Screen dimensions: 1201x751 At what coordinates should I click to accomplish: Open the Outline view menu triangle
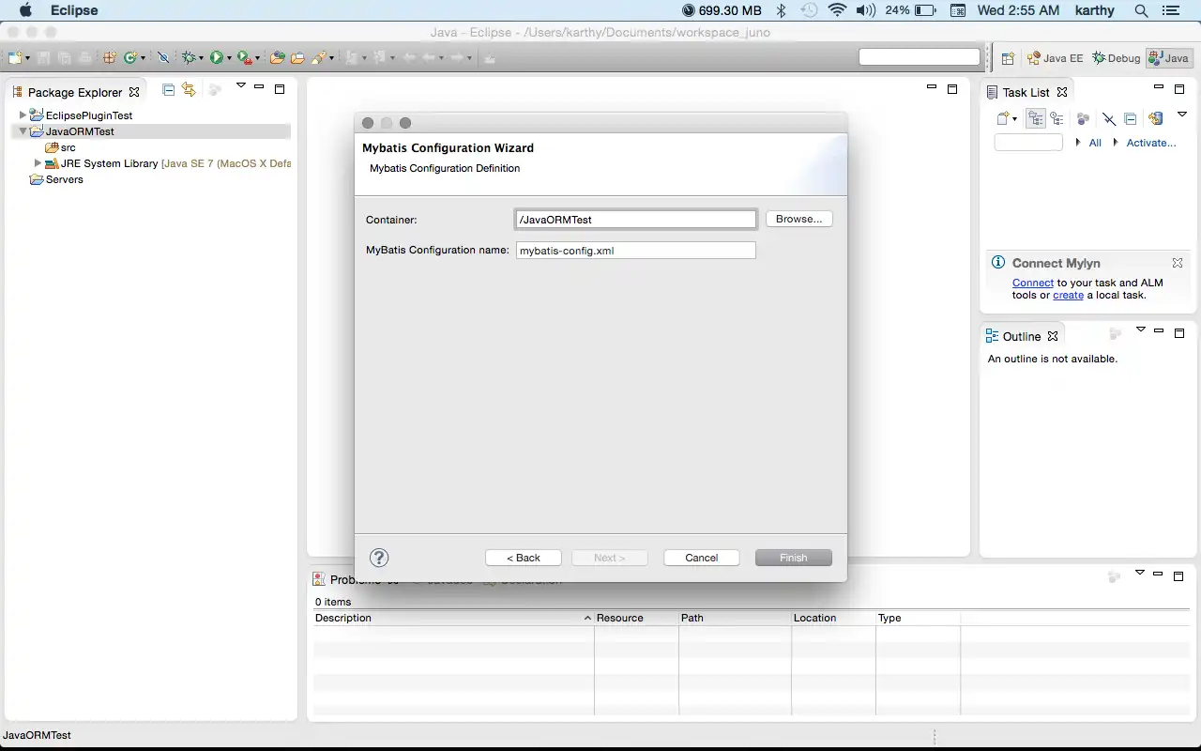(x=1141, y=330)
